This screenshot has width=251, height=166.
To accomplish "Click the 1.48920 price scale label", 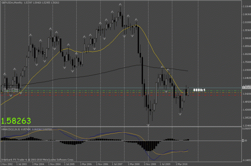I will (247, 102).
